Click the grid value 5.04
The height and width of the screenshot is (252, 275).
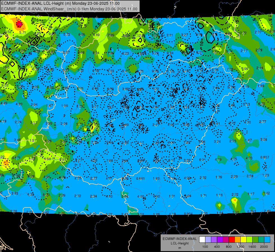[x=188, y=196]
